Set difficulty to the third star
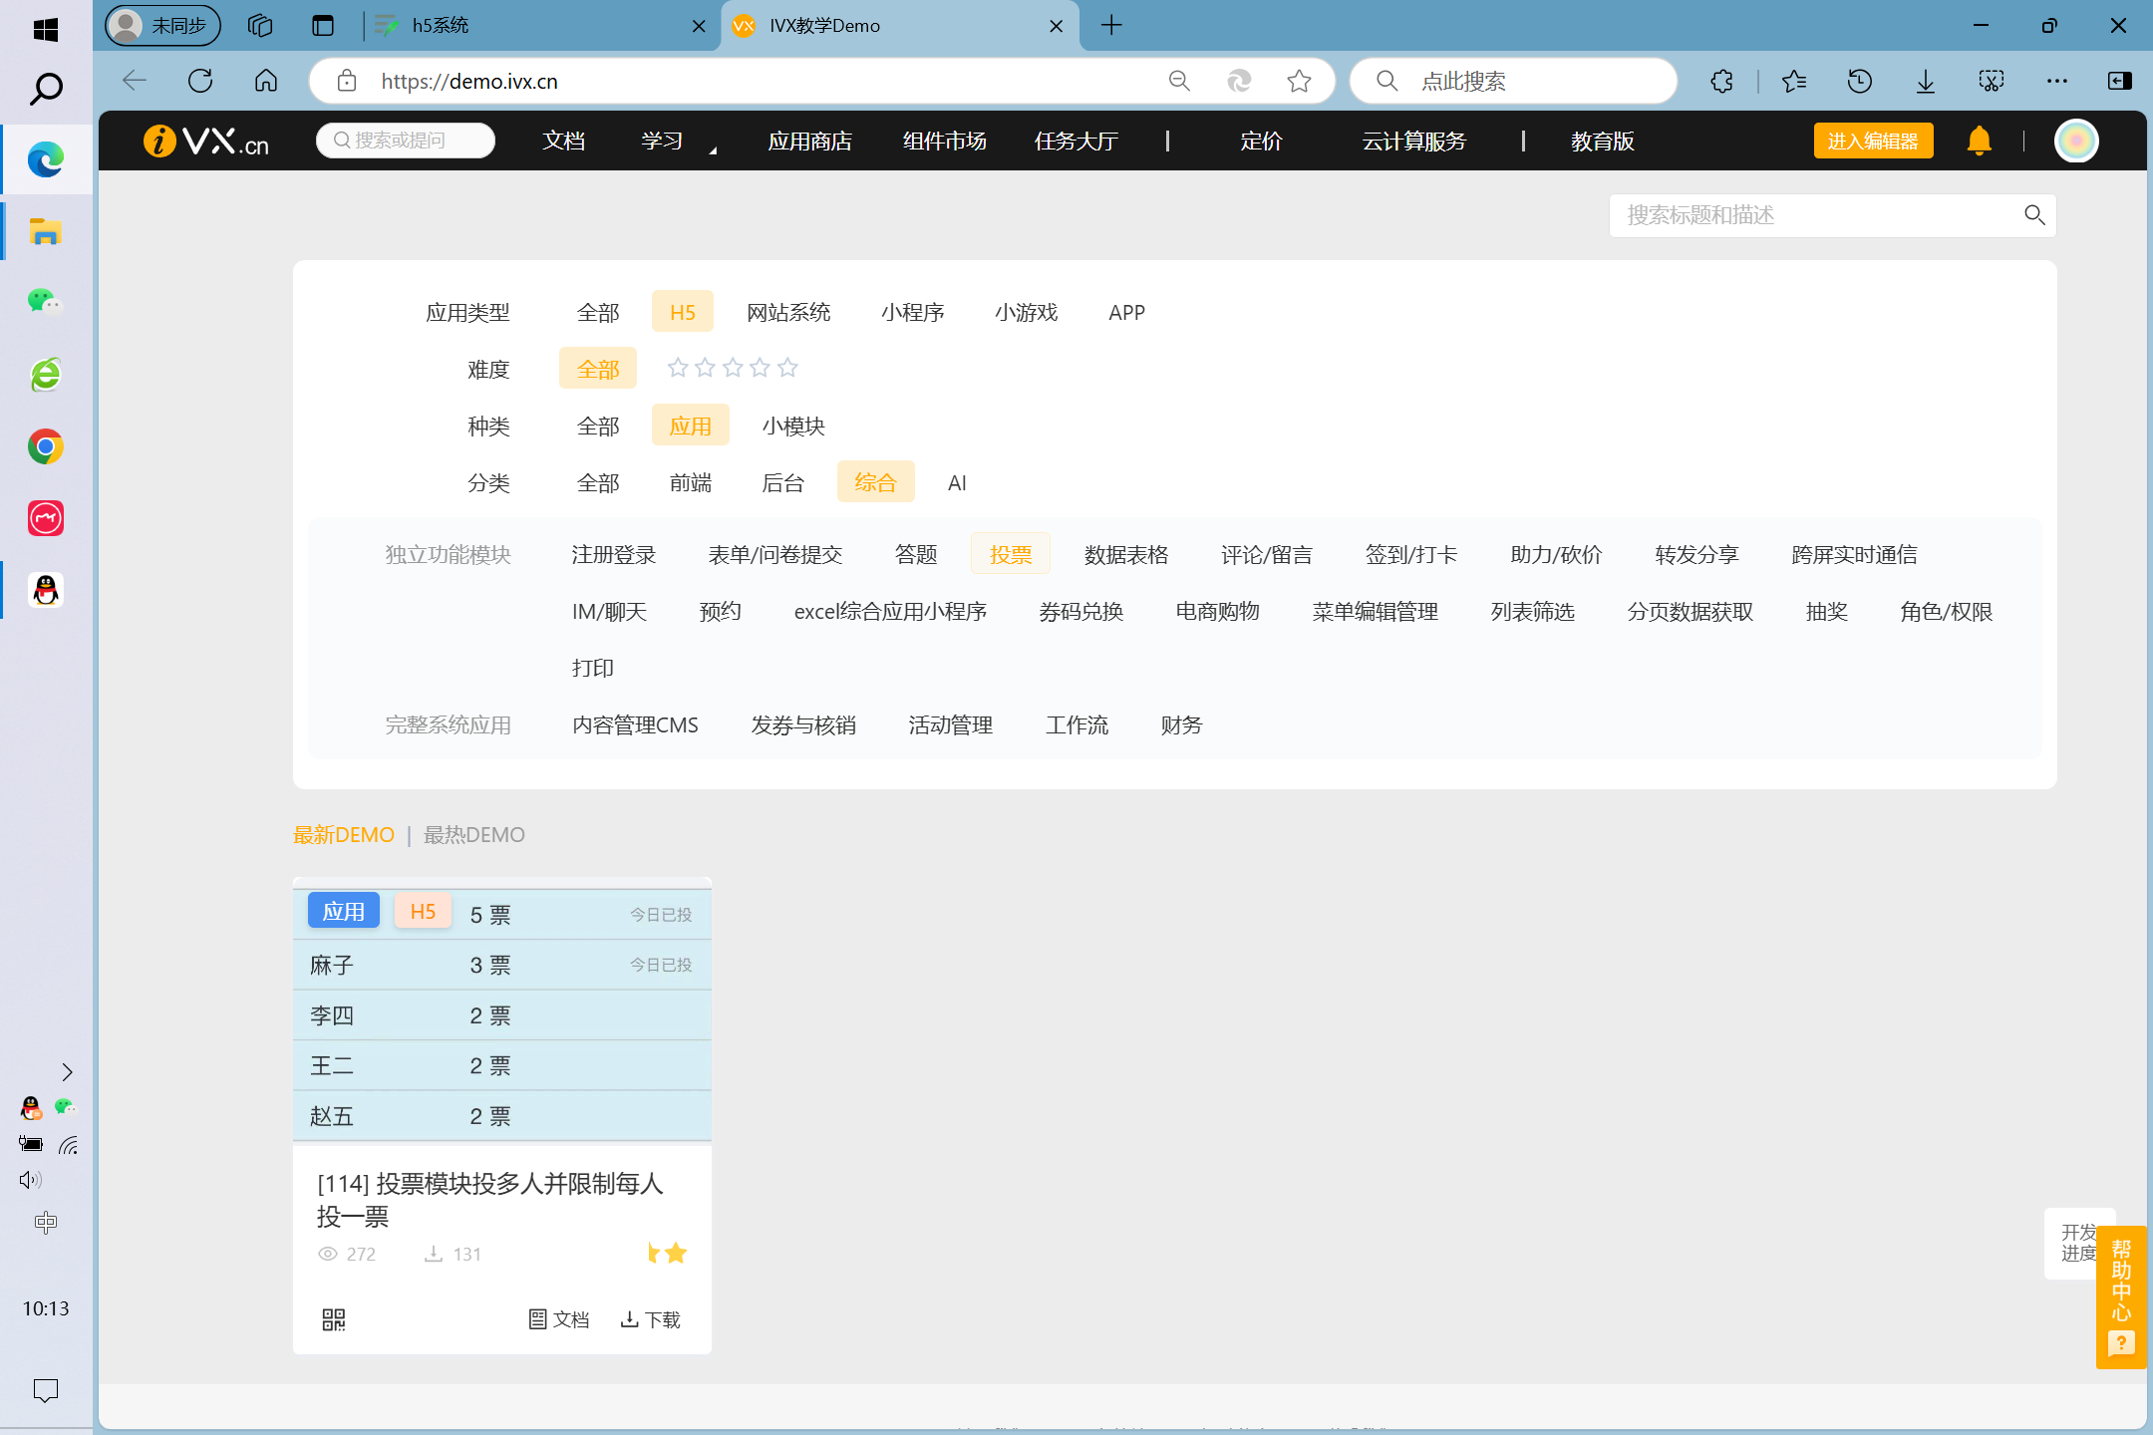This screenshot has height=1435, width=2153. tap(733, 368)
